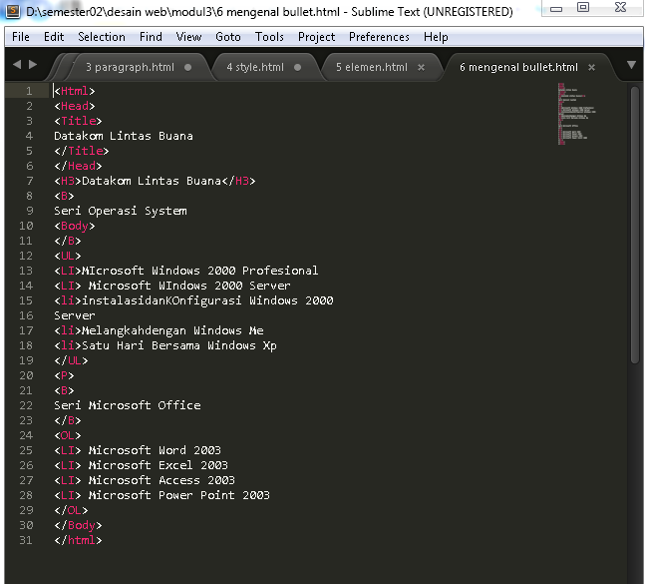Click 'Datakom Lintas Buana' text on line 4
This screenshot has width=645, height=584.
point(124,136)
